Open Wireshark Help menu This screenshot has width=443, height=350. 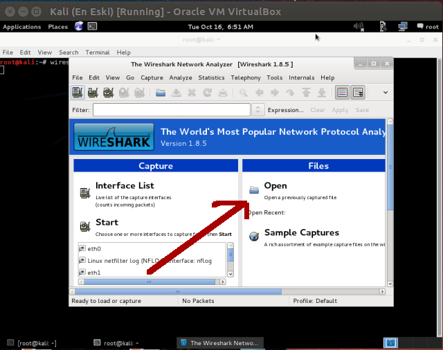(327, 77)
